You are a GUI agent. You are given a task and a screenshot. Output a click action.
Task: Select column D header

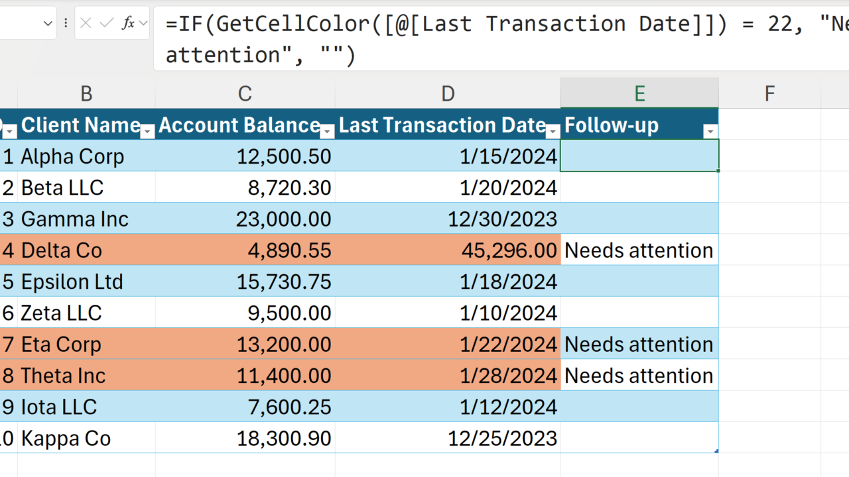click(448, 93)
